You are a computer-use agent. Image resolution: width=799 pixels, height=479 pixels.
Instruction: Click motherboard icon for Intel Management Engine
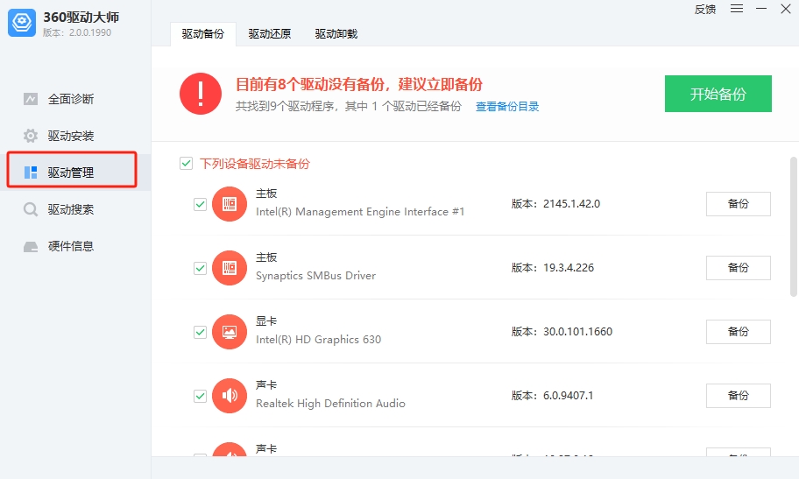click(230, 204)
